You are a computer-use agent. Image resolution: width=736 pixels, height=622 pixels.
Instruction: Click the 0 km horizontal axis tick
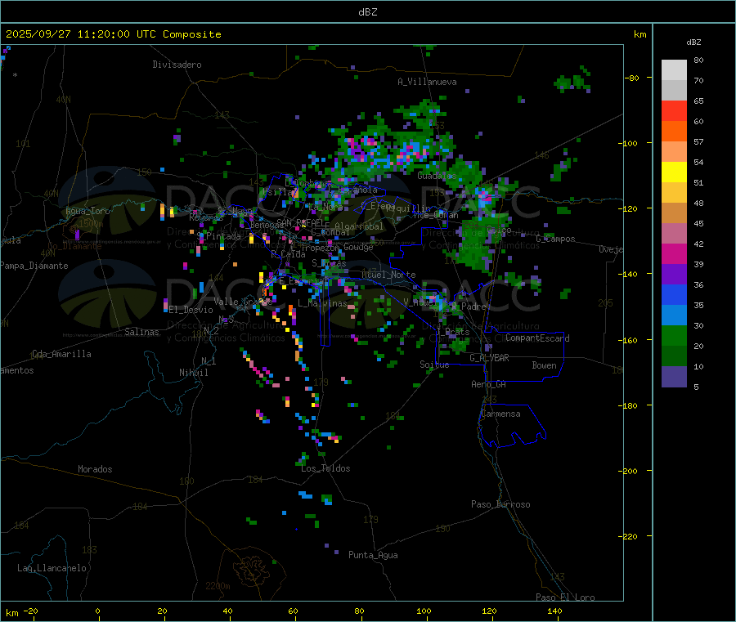tap(97, 611)
